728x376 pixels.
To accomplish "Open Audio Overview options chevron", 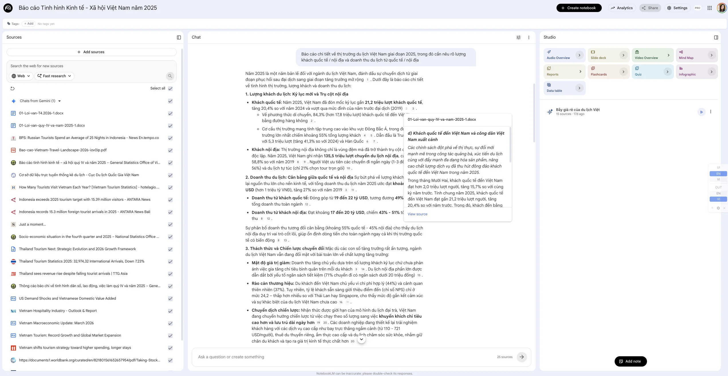I will pyautogui.click(x=579, y=55).
